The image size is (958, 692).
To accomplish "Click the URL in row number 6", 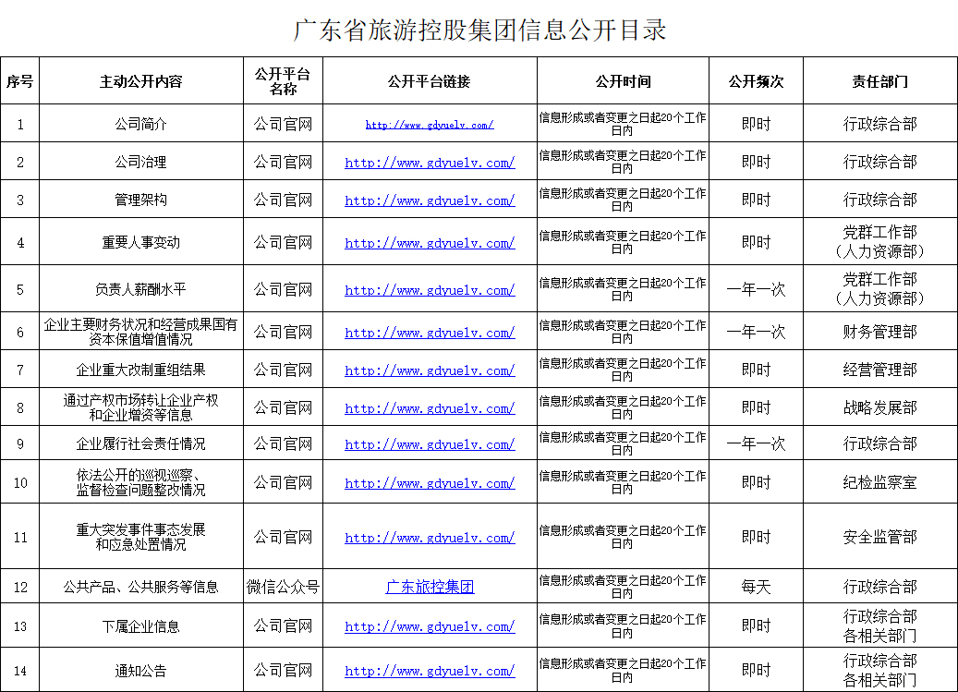I will point(430,333).
